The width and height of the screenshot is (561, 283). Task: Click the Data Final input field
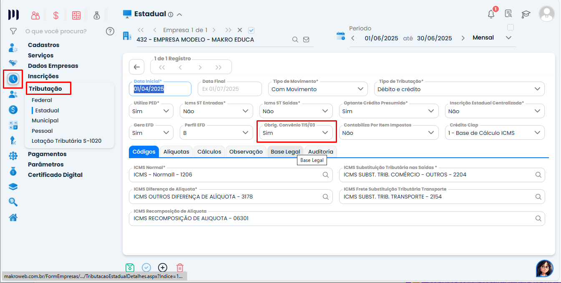pos(230,89)
